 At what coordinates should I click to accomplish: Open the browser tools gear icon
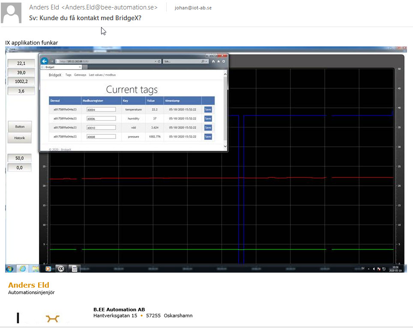click(x=224, y=61)
